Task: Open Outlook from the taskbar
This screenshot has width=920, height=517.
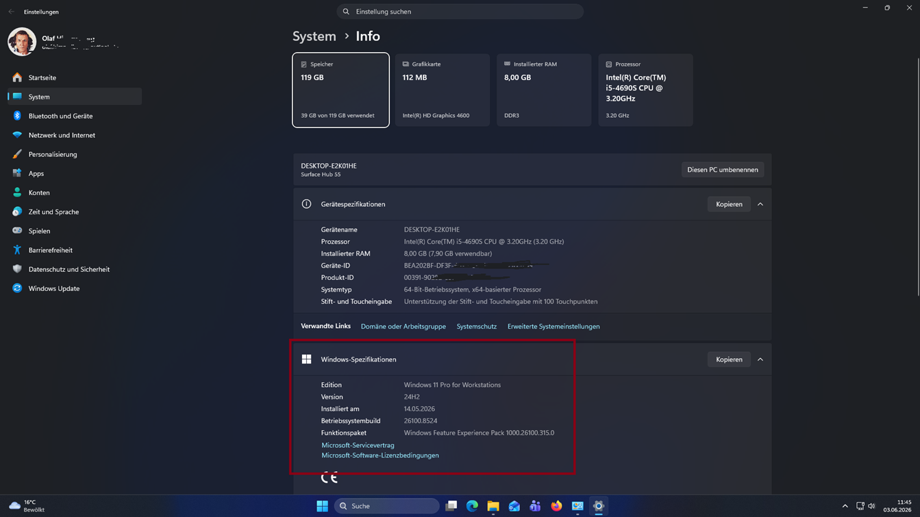Action: [514, 506]
